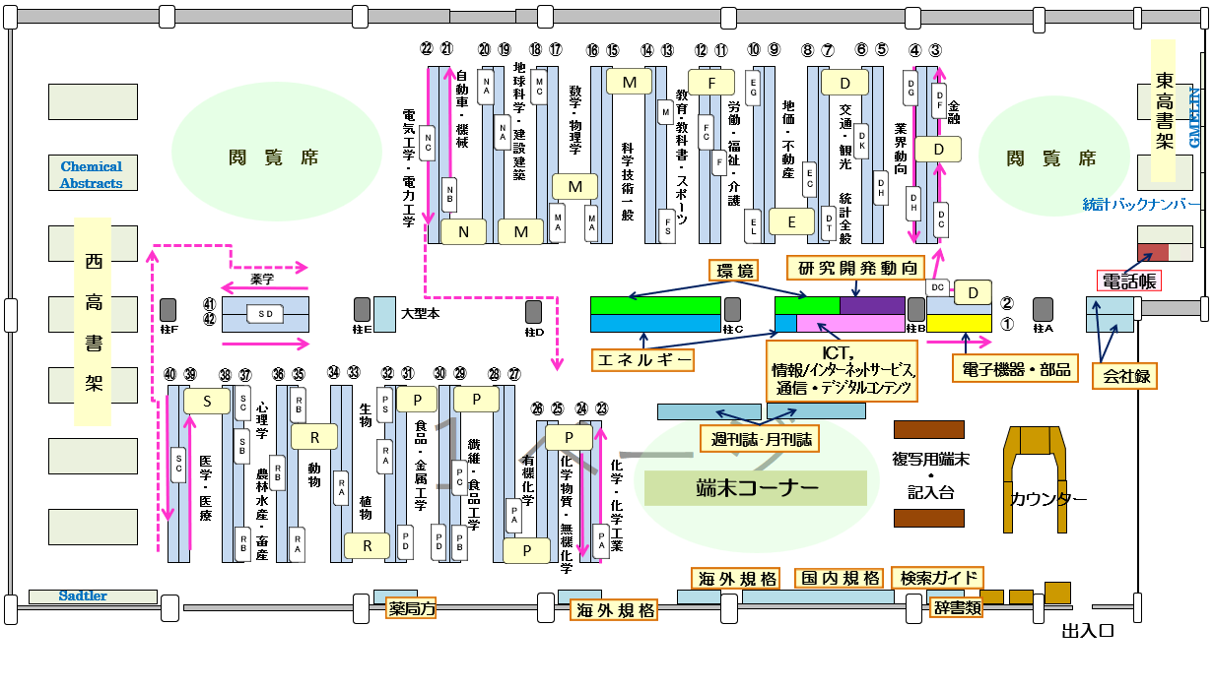
Task: Select the yellow S tag near the 医学・医療 shelf
Action: click(207, 401)
